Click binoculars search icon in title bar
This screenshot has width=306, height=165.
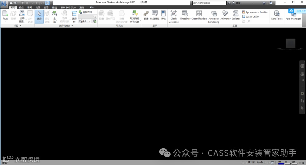click(x=229, y=3)
